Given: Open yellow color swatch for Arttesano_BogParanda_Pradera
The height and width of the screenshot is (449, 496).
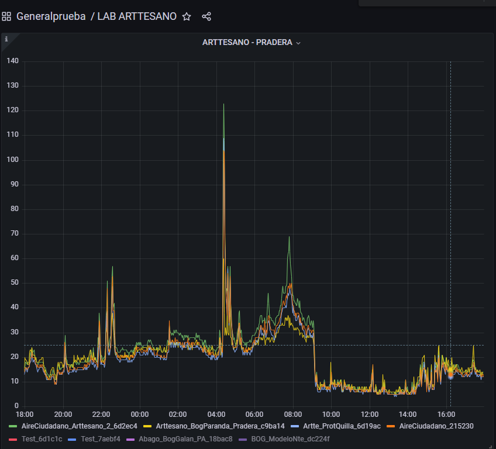Looking at the screenshot, I should pos(147,426).
